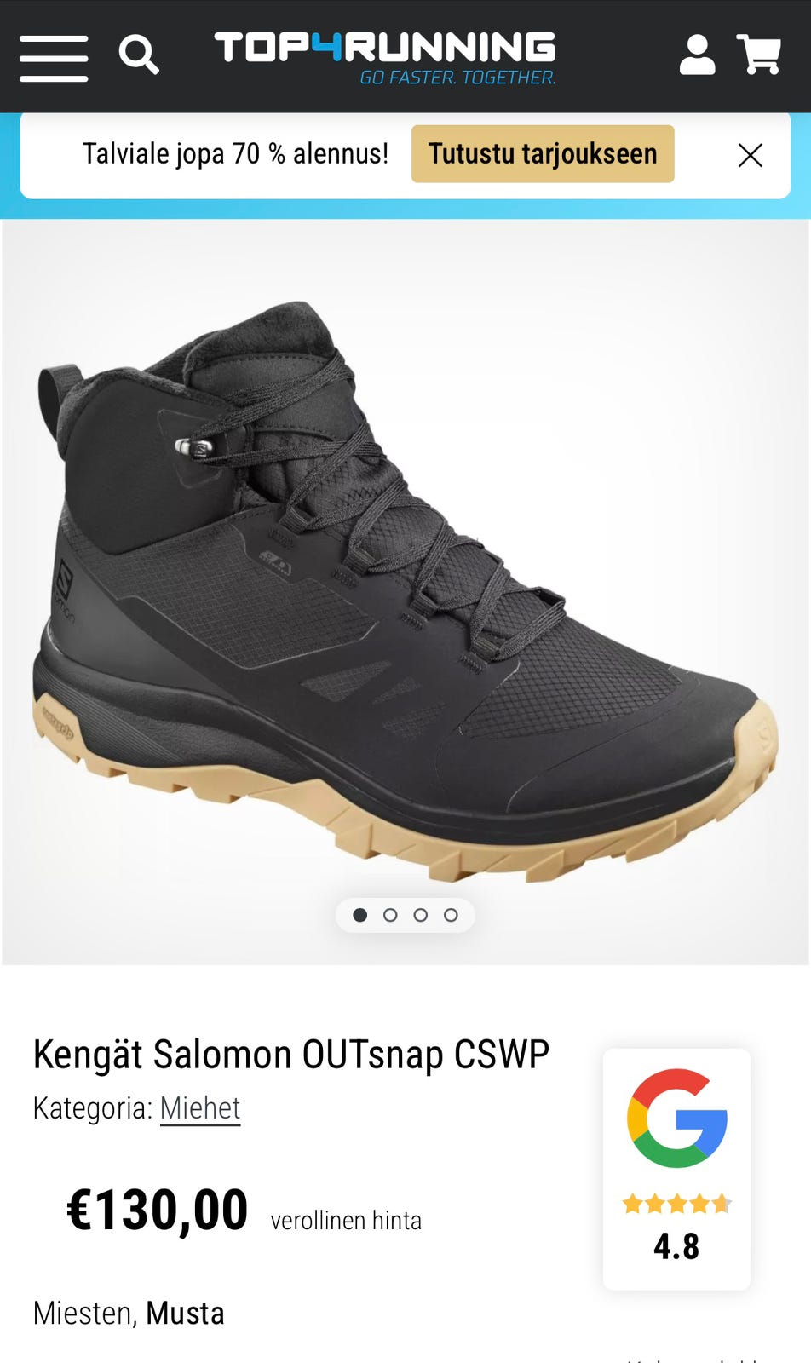Tap the Talviale jopa 70 % alennus text
Image resolution: width=811 pixels, height=1363 pixels.
[235, 154]
